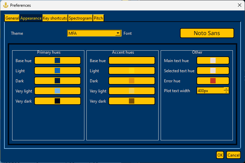Image resolution: width=245 pixels, height=163 pixels.
Task: Edit the Primary Very light hue swatch
Action: [x=57, y=91]
